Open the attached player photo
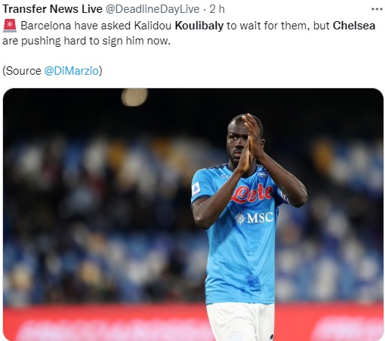The width and height of the screenshot is (385, 341). [x=193, y=214]
